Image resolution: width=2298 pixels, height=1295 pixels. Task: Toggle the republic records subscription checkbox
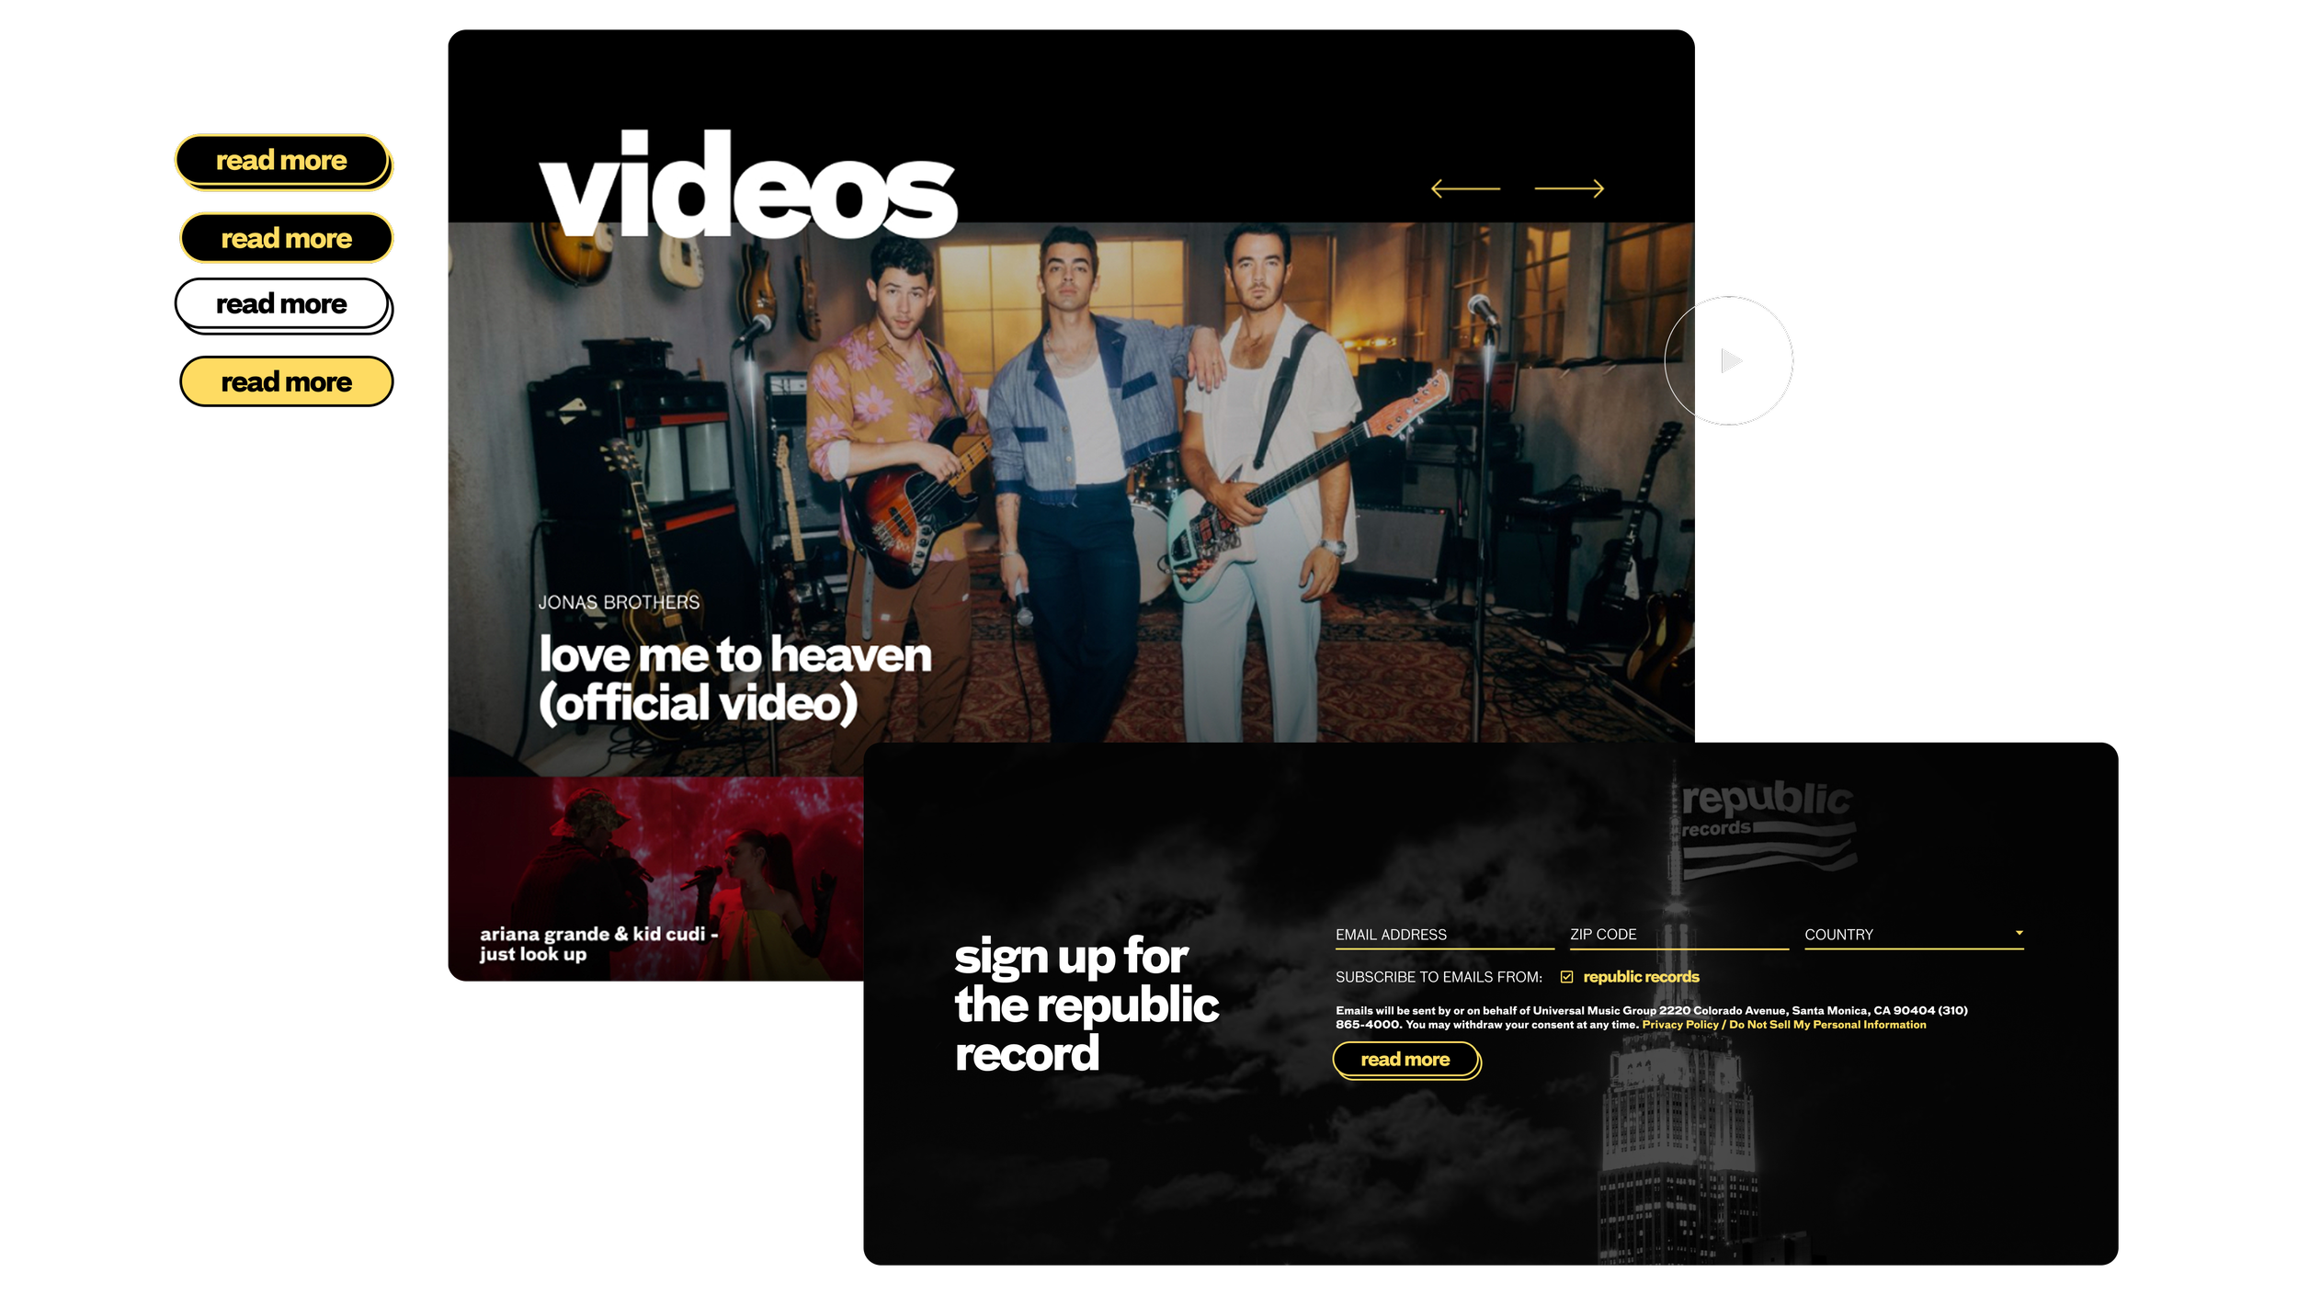[1566, 977]
